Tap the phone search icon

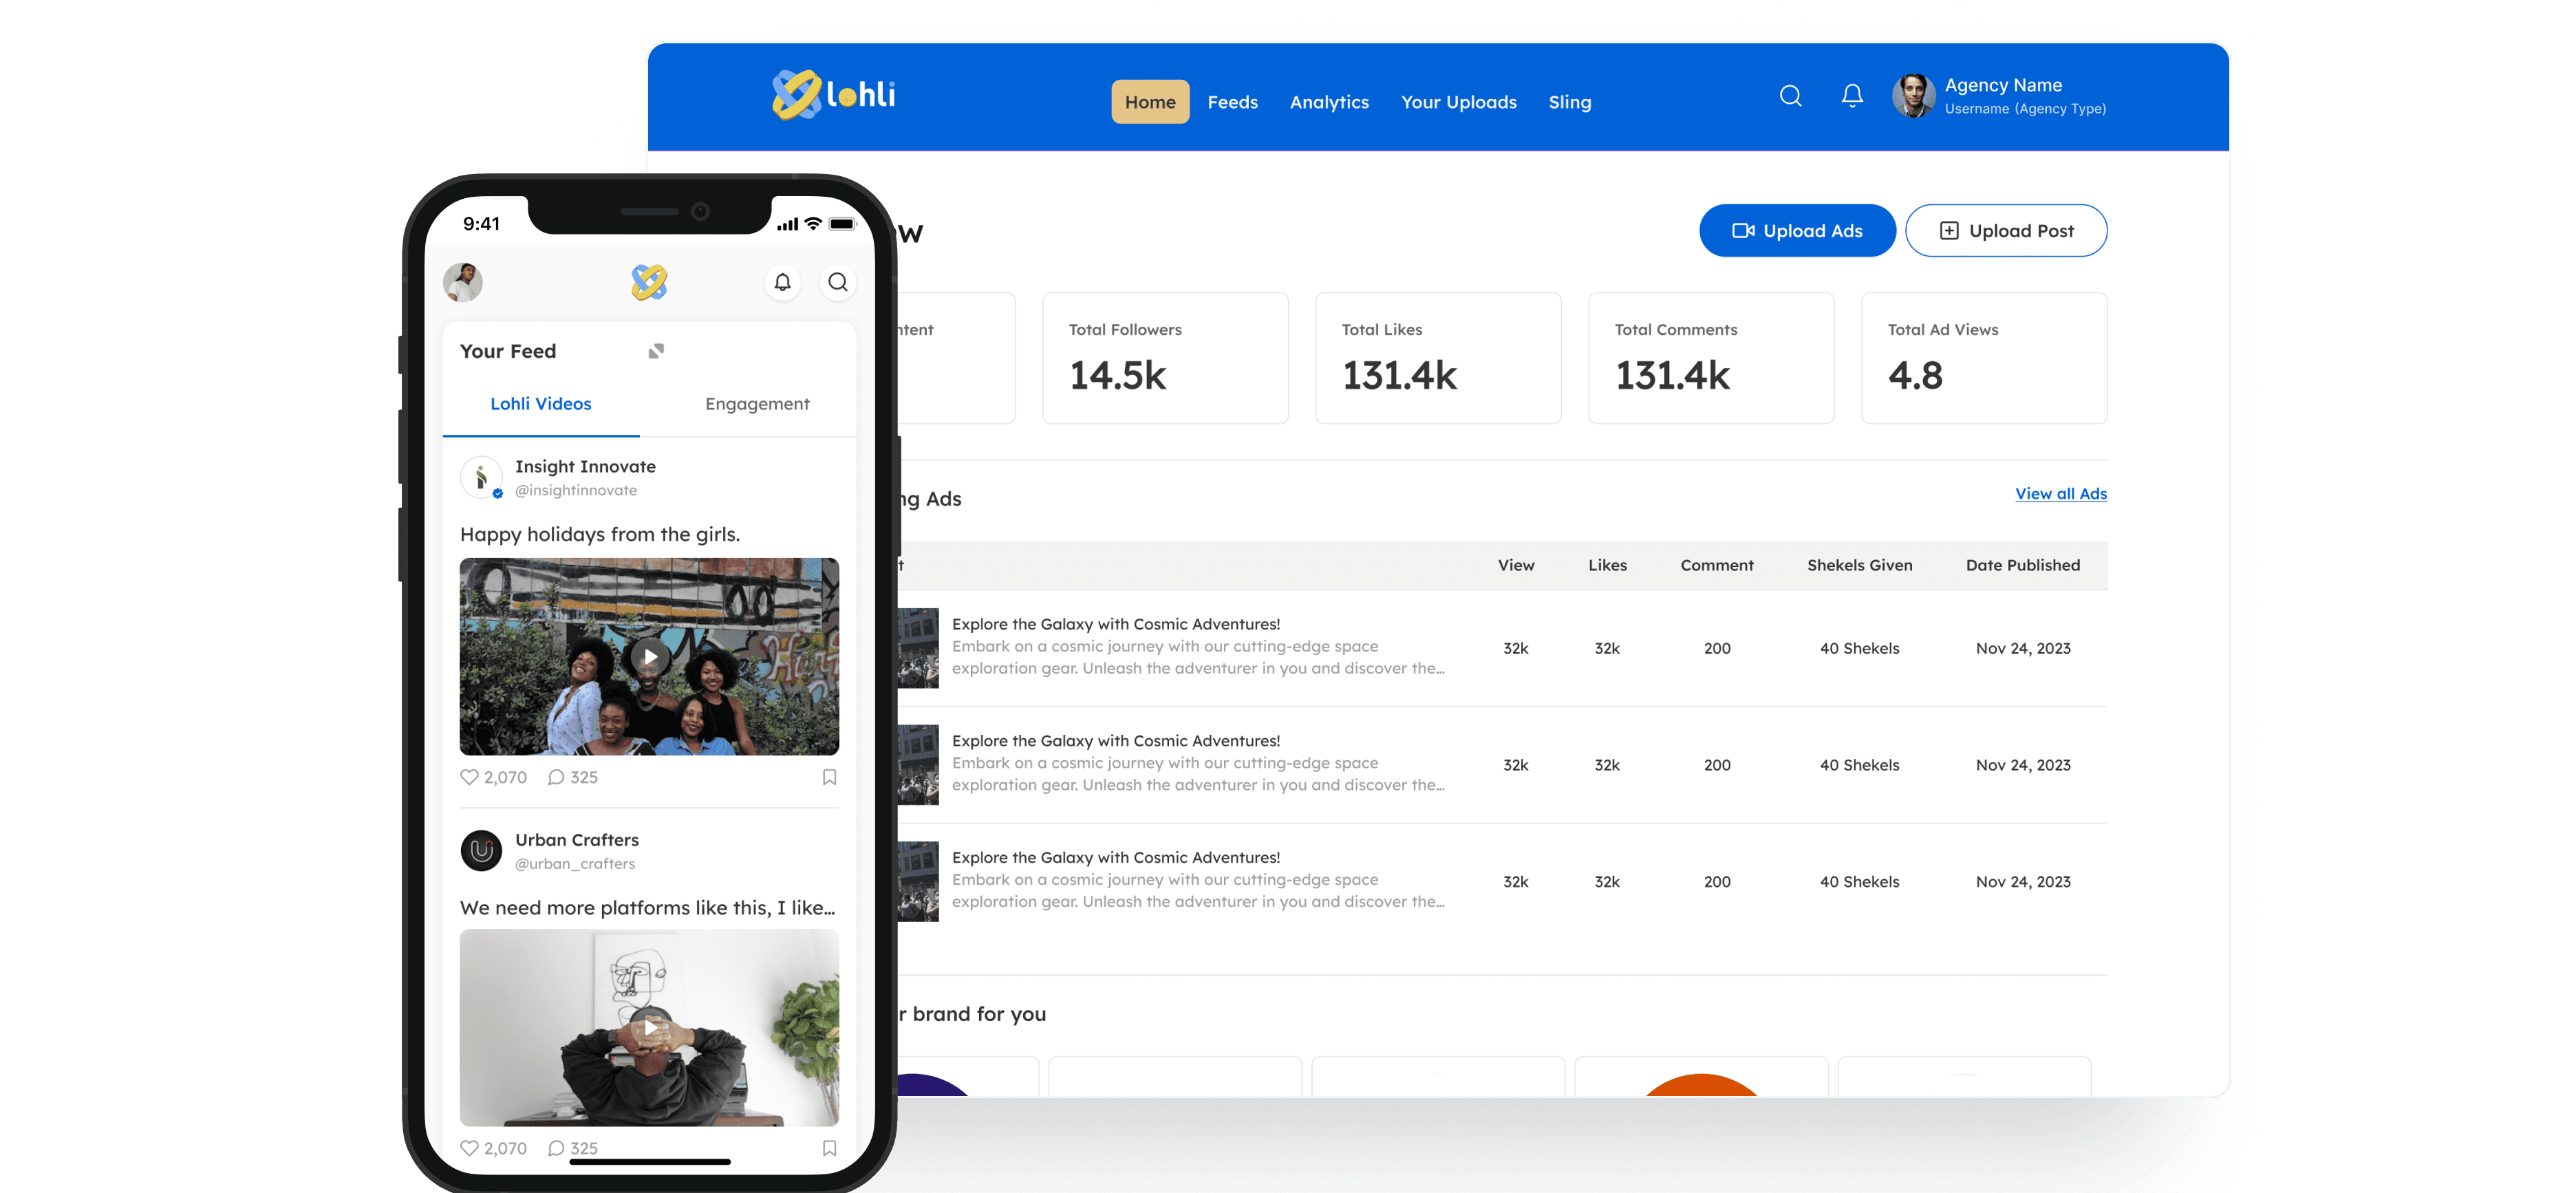coord(838,282)
